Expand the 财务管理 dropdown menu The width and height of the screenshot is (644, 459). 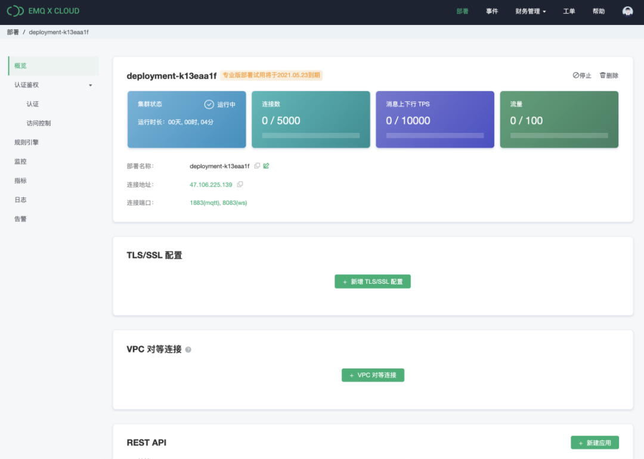point(530,11)
